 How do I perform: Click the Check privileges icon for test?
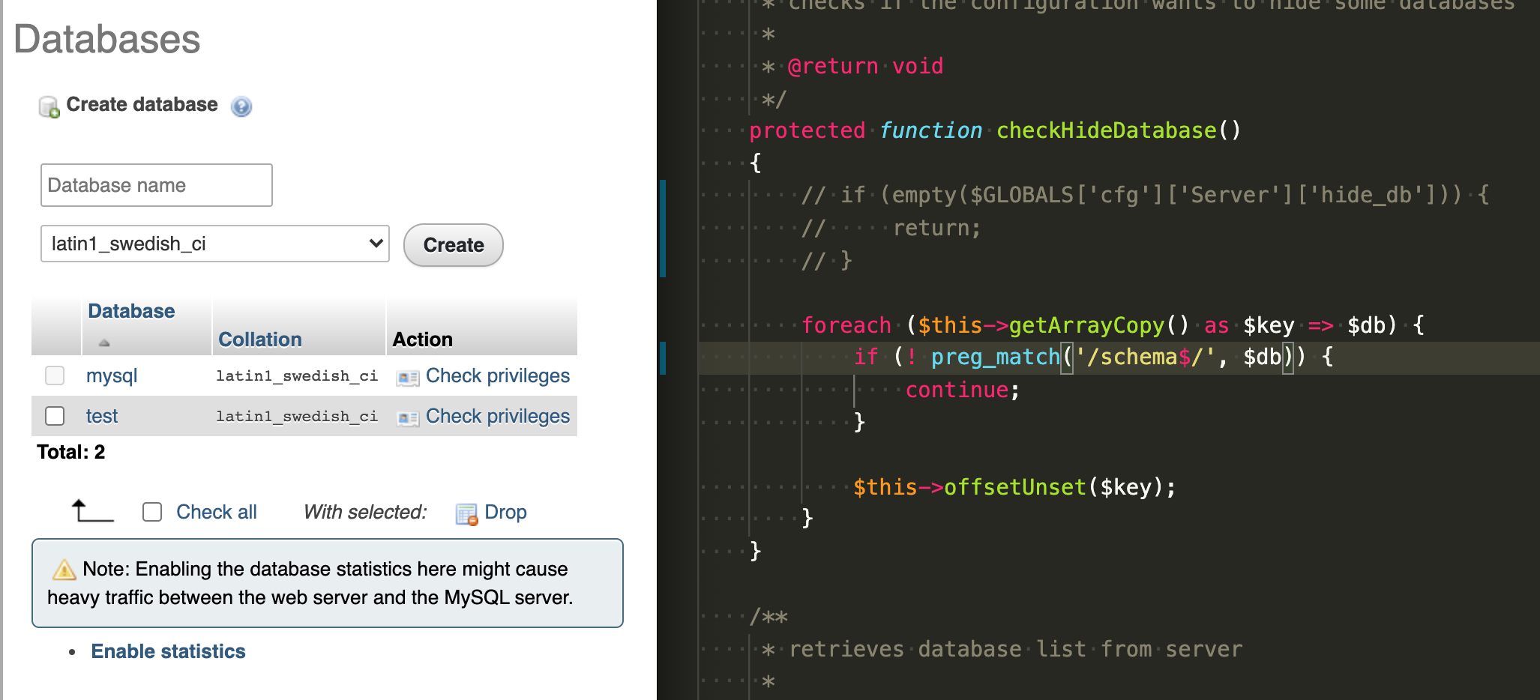click(407, 417)
